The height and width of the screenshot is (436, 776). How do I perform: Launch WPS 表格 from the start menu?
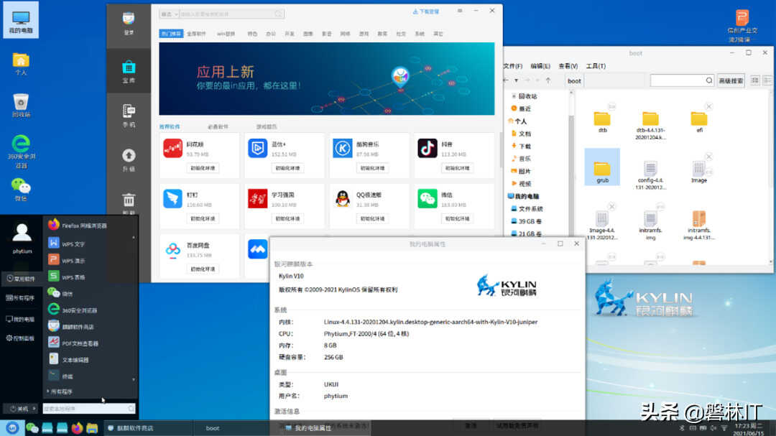(67, 277)
